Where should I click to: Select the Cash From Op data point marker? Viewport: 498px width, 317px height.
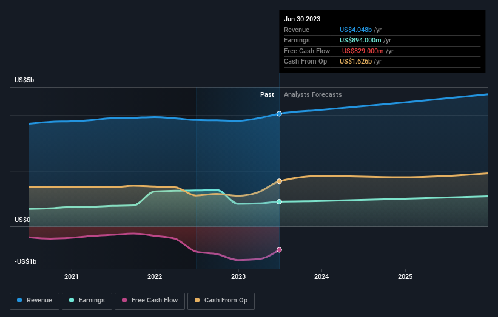pos(279,181)
